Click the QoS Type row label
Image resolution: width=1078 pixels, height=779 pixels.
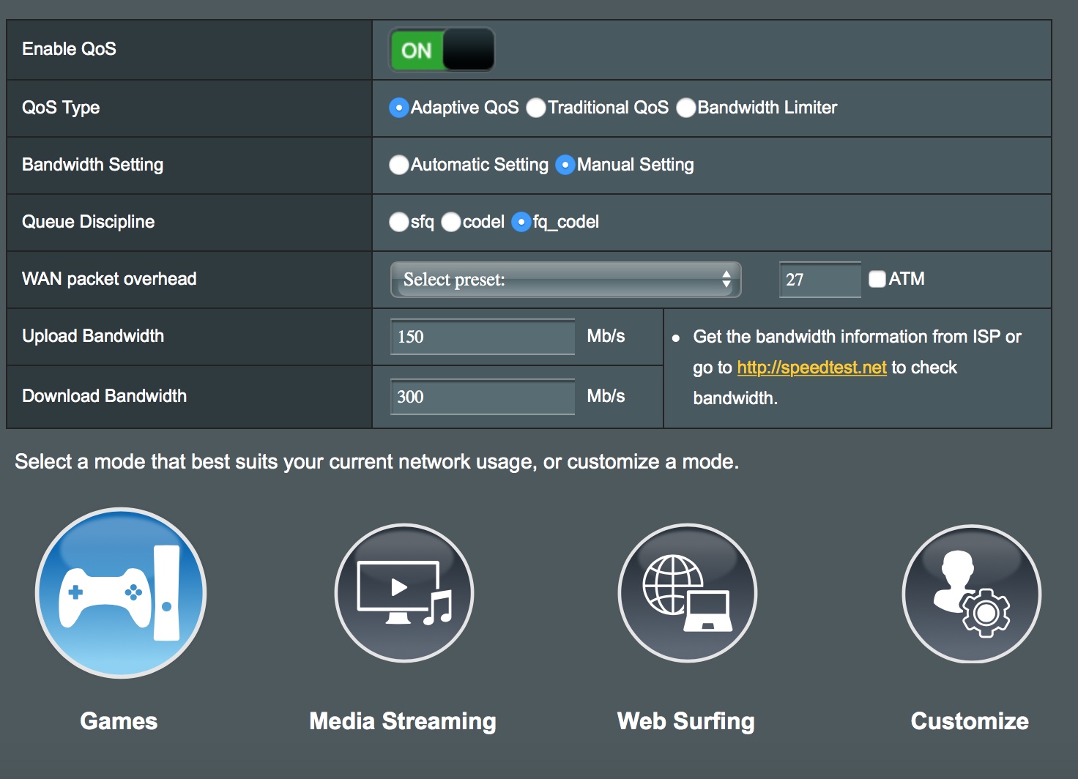pyautogui.click(x=61, y=108)
